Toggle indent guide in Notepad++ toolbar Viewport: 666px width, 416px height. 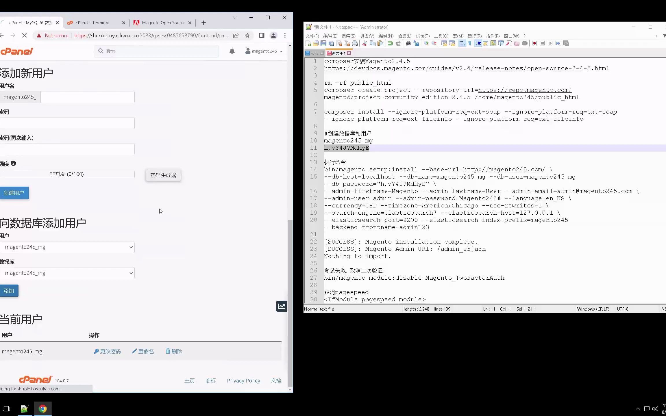coord(478,43)
